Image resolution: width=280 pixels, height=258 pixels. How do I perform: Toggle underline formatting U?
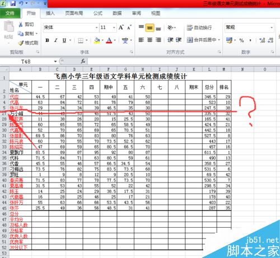click(x=64, y=40)
